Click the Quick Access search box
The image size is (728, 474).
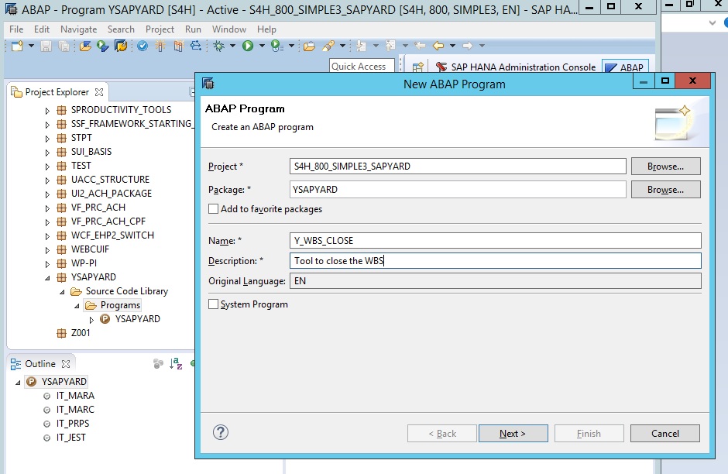(362, 67)
